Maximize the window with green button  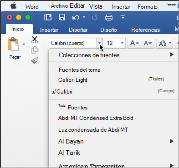tap(28, 17)
